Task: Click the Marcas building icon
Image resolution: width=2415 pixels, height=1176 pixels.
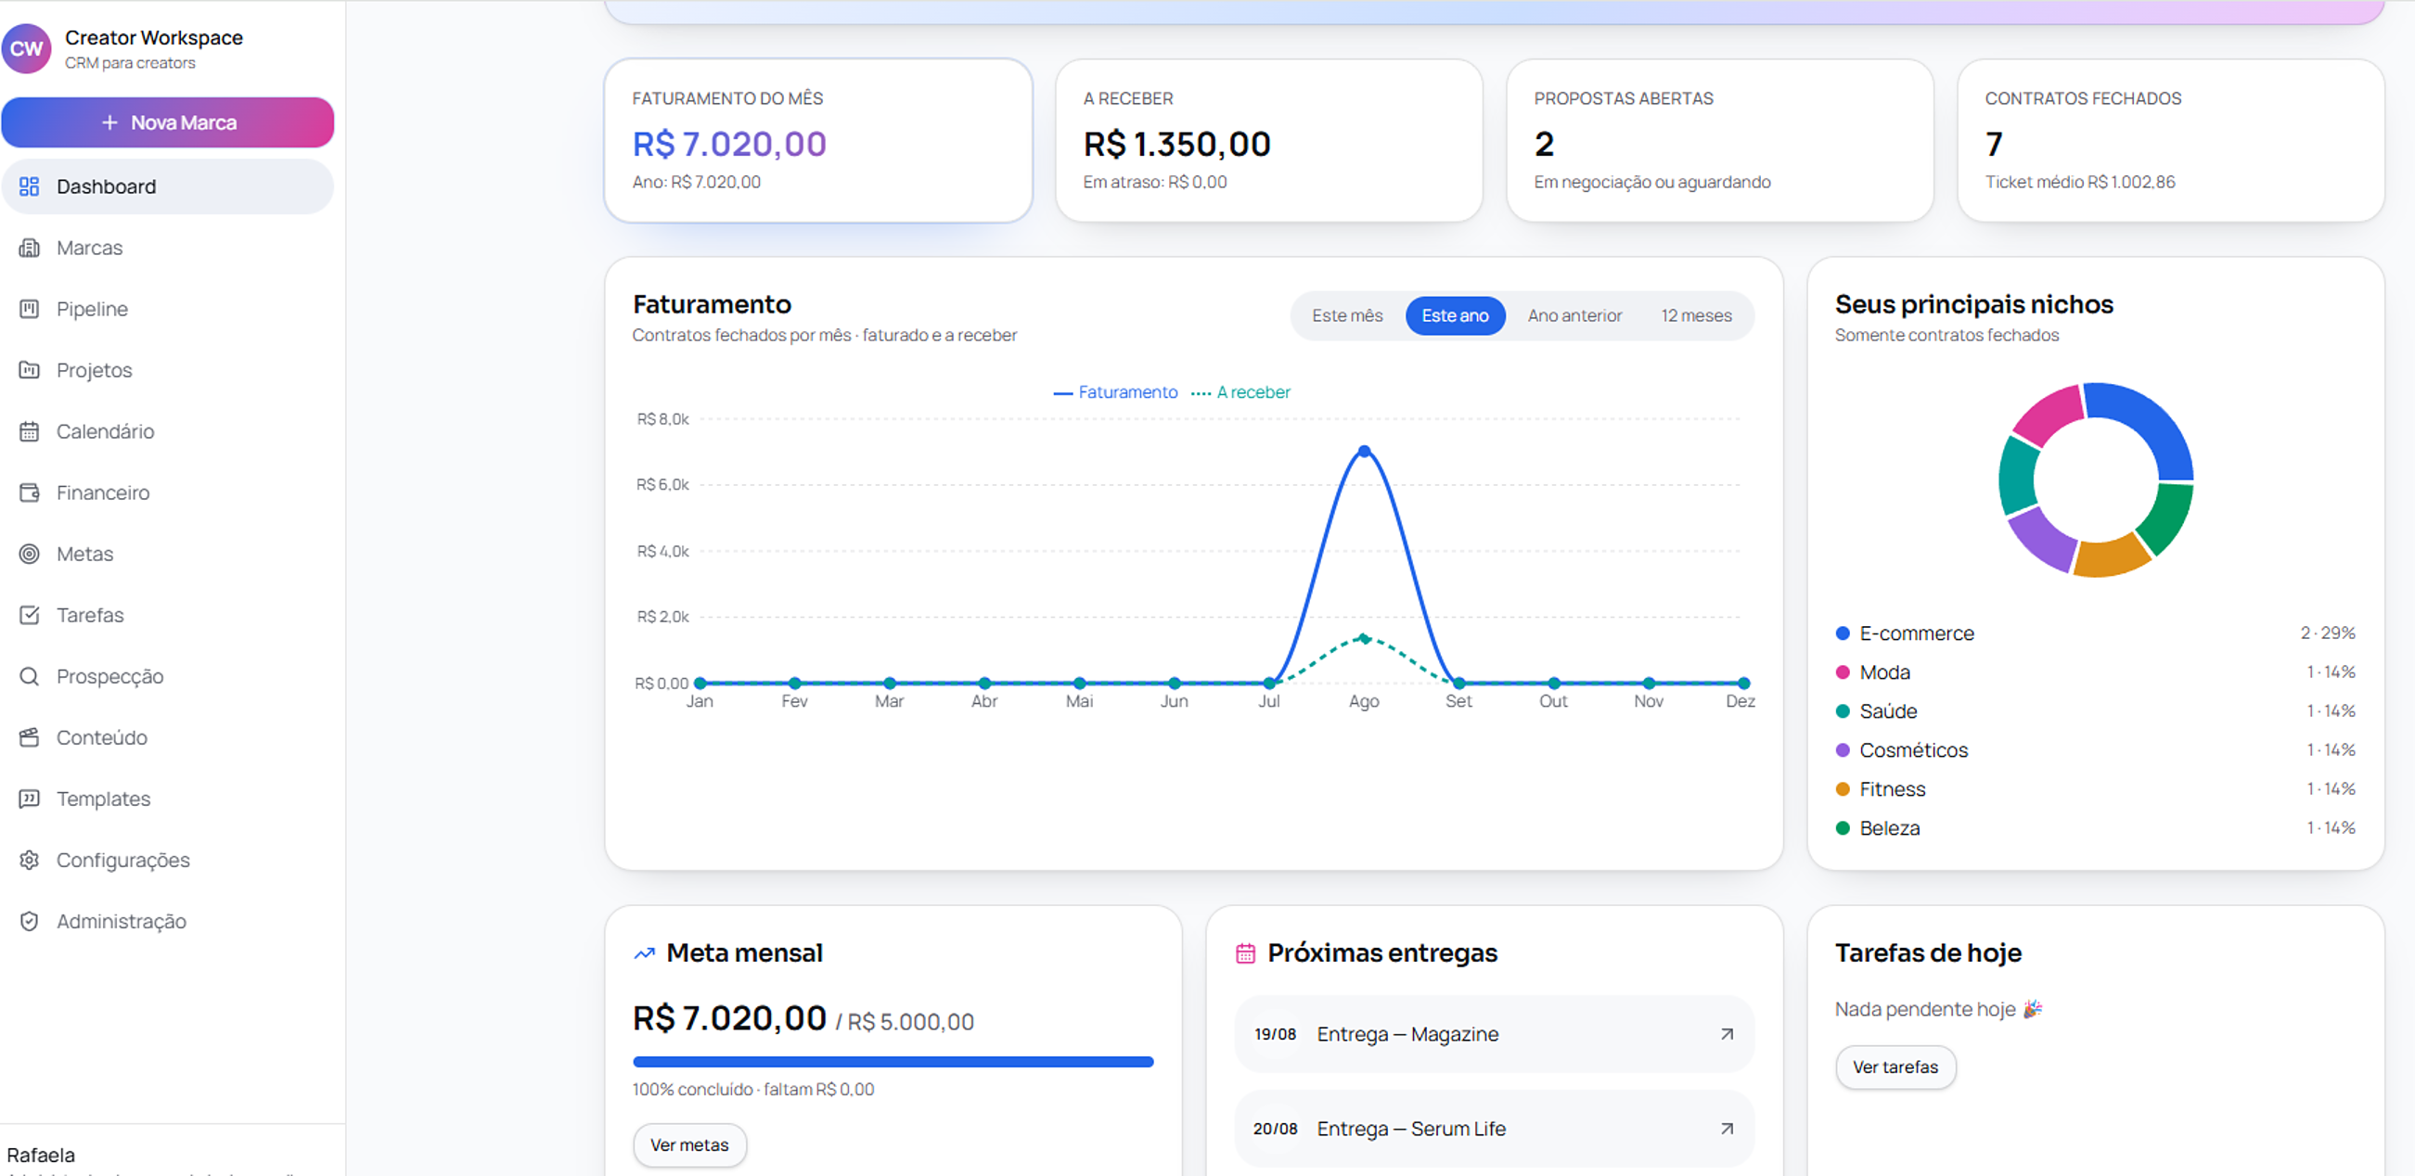Action: (x=29, y=248)
